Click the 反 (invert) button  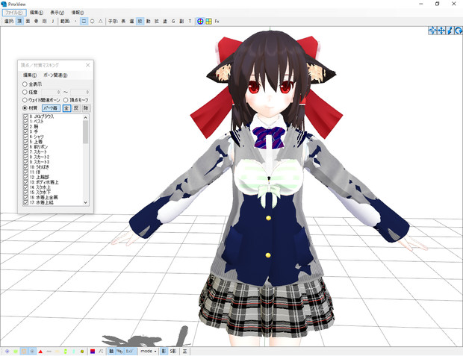[x=76, y=108]
